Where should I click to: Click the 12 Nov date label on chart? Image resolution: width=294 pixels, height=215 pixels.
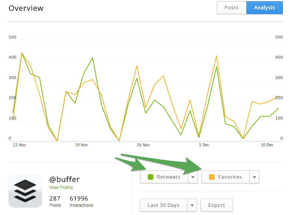[x=19, y=145]
